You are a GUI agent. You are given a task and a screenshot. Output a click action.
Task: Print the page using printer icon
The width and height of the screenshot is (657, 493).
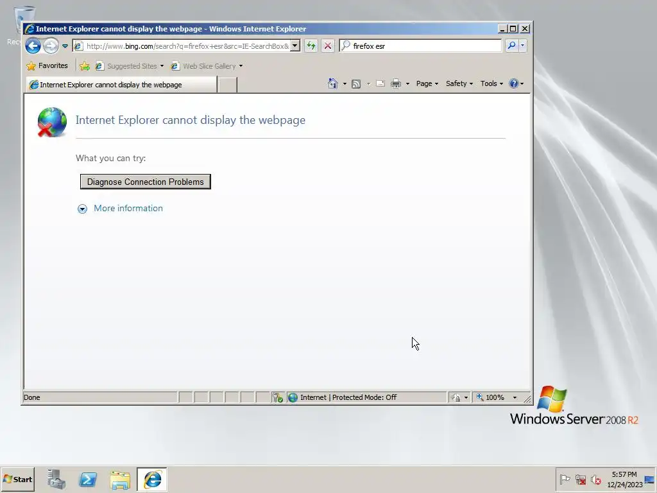pyautogui.click(x=395, y=84)
